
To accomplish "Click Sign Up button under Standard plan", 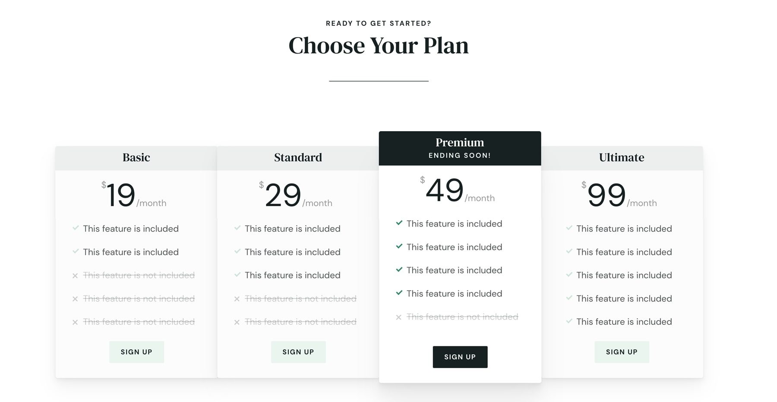I will (298, 352).
